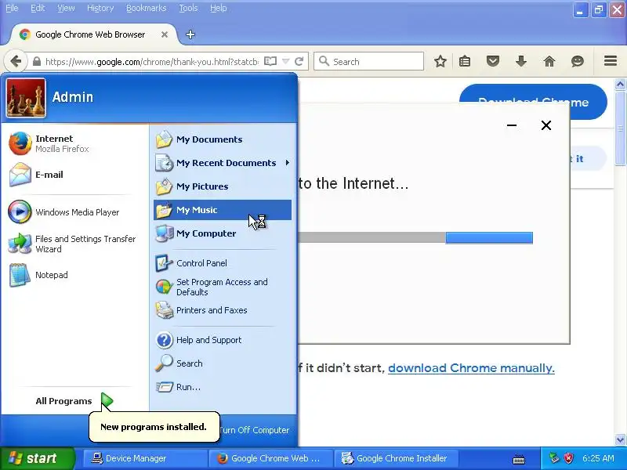Open Search from Start menu
The height and width of the screenshot is (470, 627).
(223, 363)
